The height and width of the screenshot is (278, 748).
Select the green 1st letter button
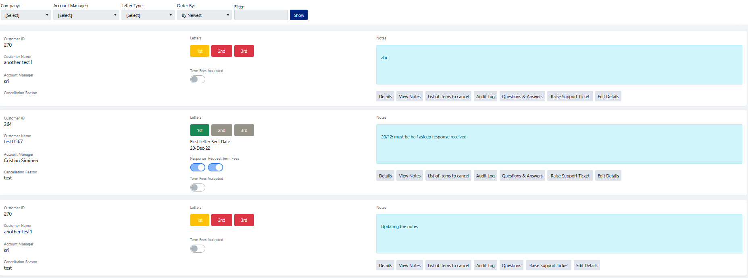point(200,130)
